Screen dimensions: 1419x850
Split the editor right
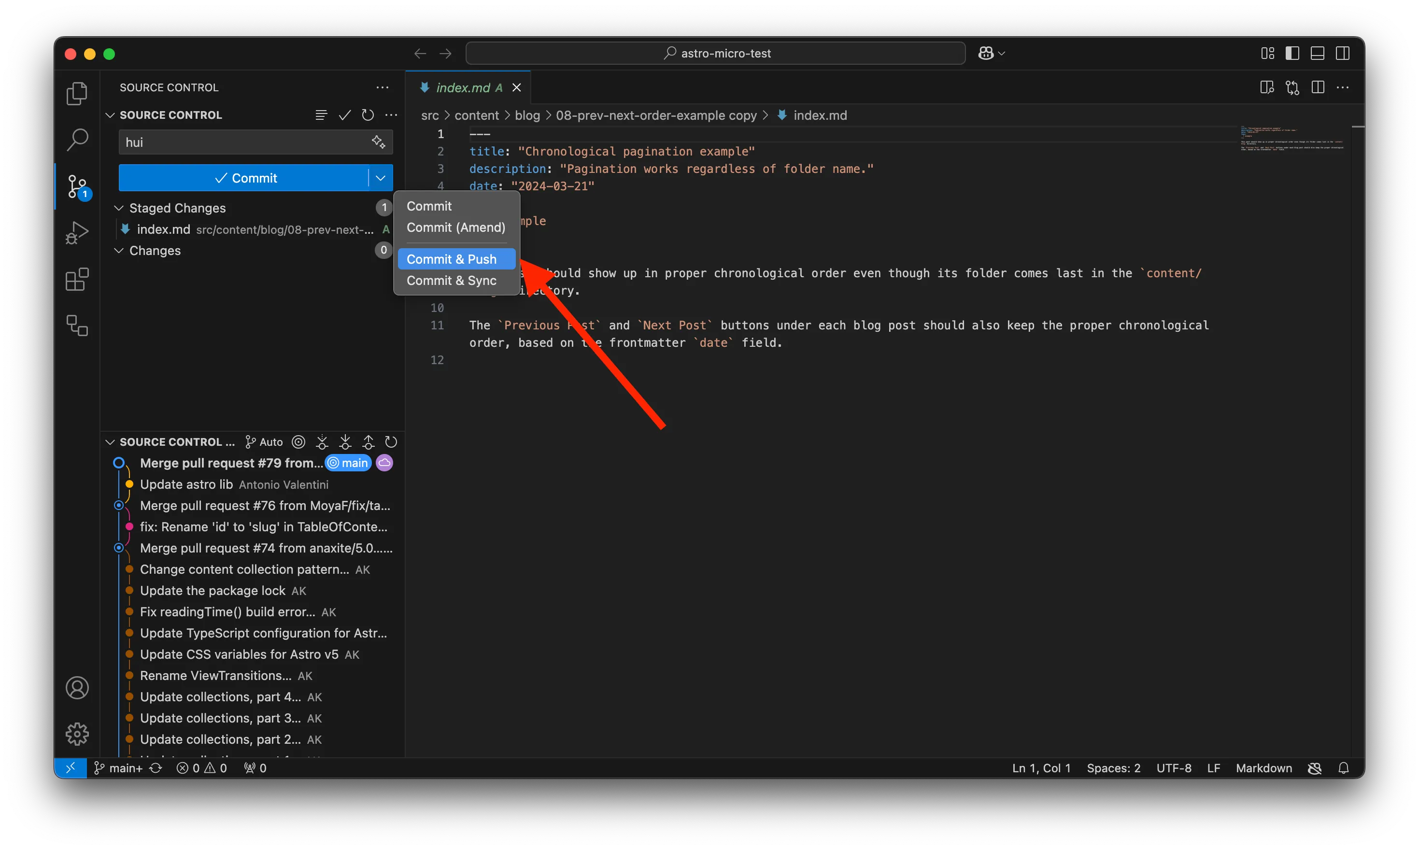(1318, 87)
